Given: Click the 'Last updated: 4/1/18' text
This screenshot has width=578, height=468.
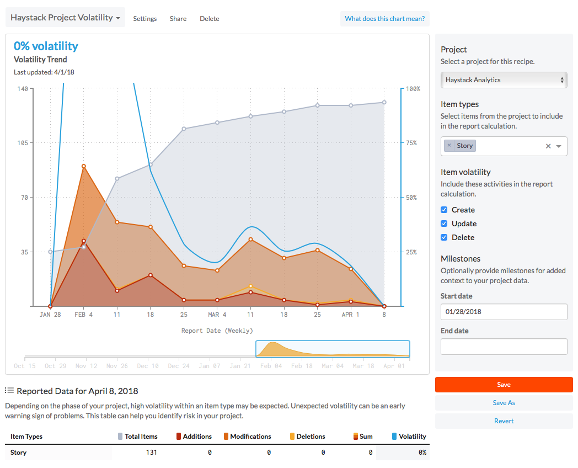Looking at the screenshot, I should click(x=44, y=72).
